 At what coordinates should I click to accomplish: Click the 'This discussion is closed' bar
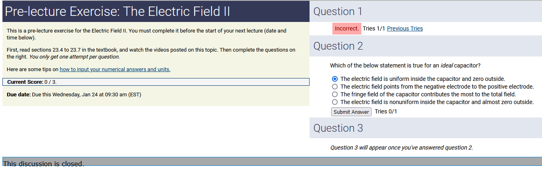(x=272, y=162)
